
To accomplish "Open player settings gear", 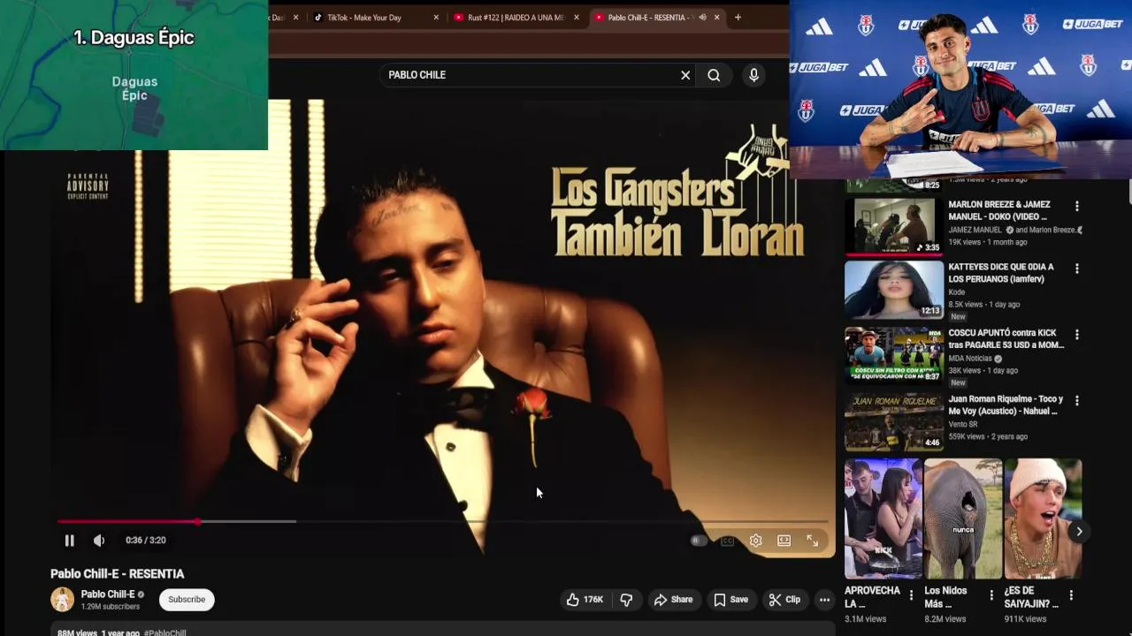I will click(755, 541).
